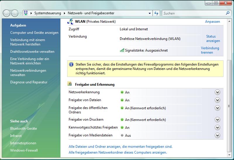Image resolution: width=234 pixels, height=160 pixels.
Task: Click into the Suchen search field
Action: (x=194, y=13)
